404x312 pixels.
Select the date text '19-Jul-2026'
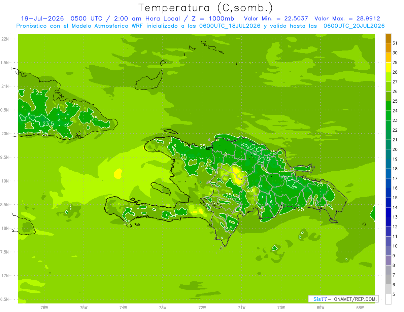(x=42, y=19)
